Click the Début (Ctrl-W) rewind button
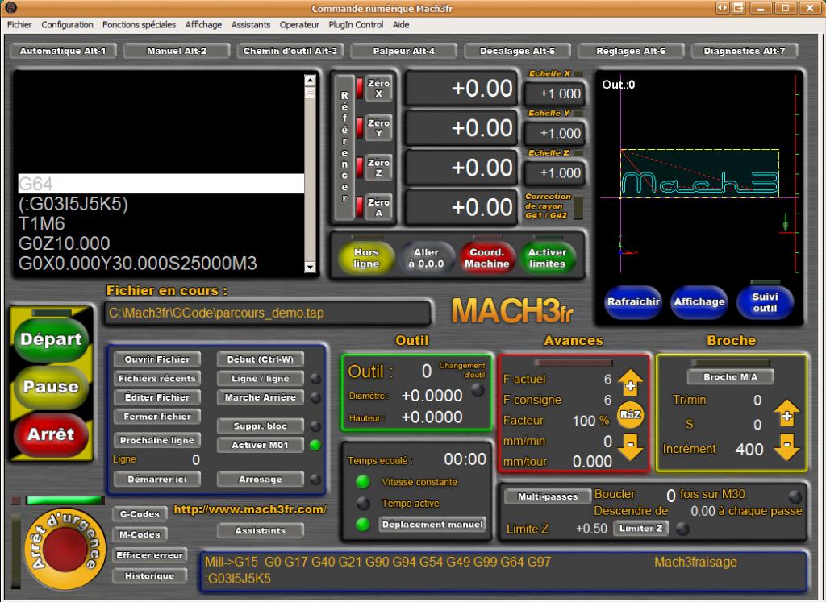 click(261, 359)
